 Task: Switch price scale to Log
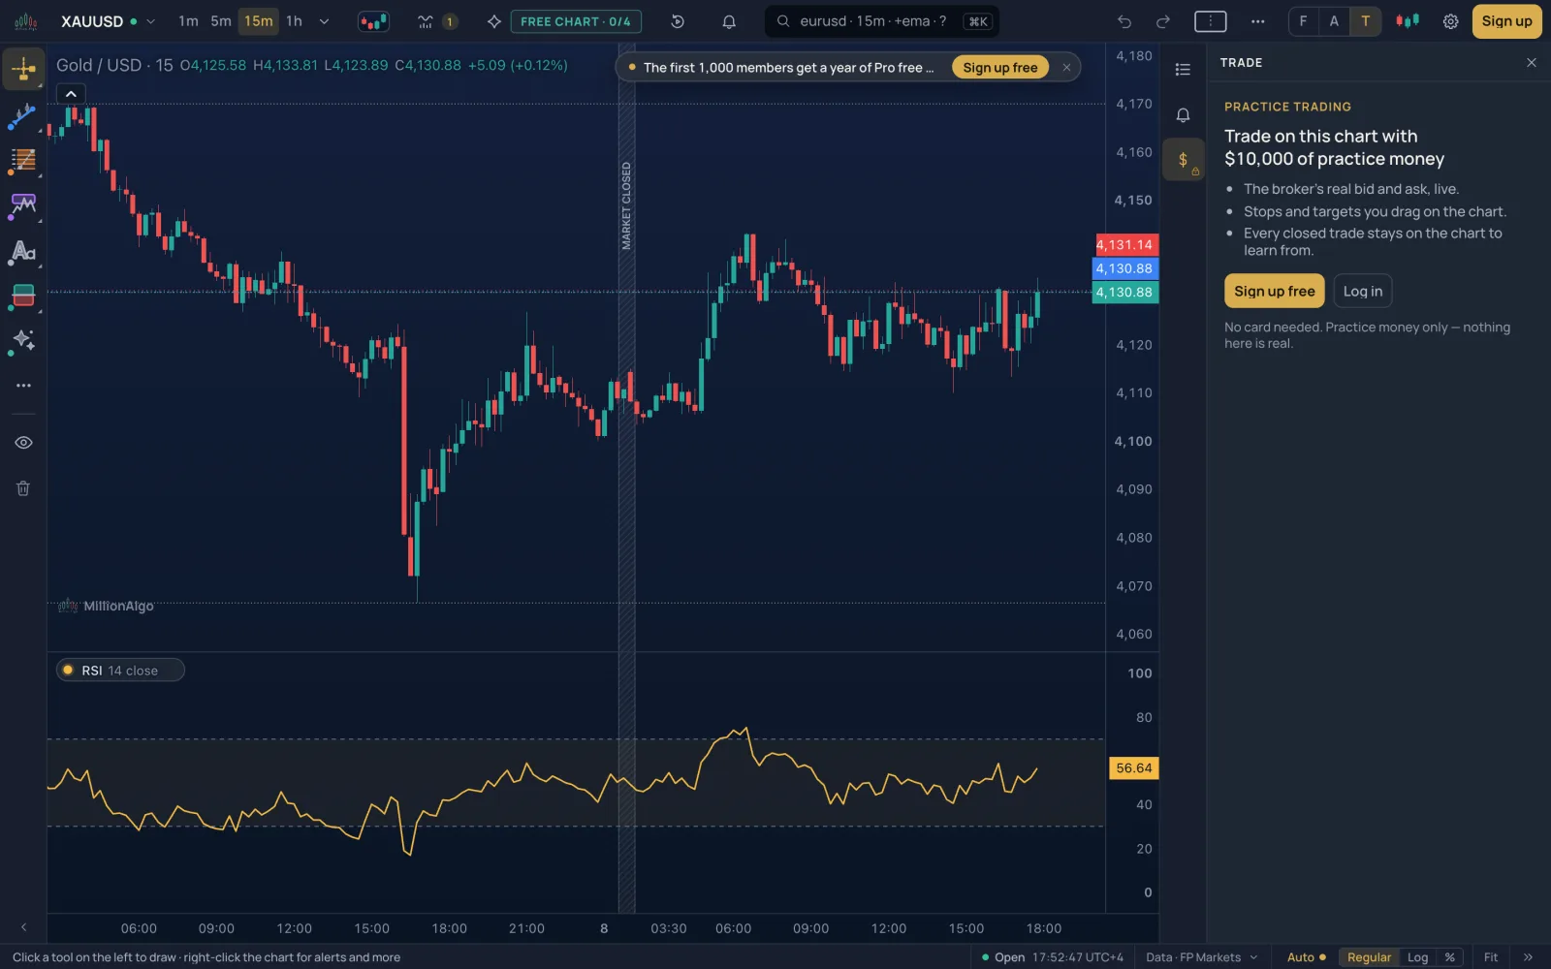(x=1417, y=957)
